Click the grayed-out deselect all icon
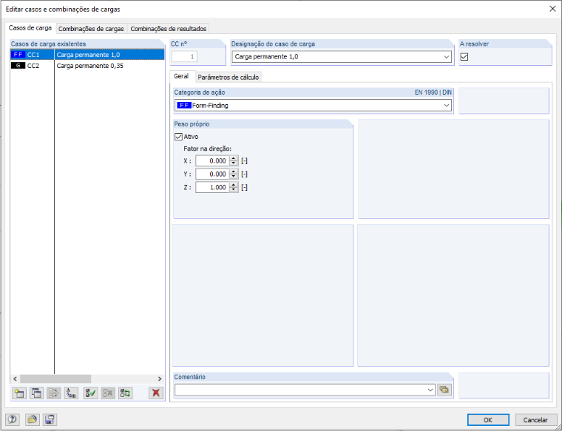 (x=108, y=393)
